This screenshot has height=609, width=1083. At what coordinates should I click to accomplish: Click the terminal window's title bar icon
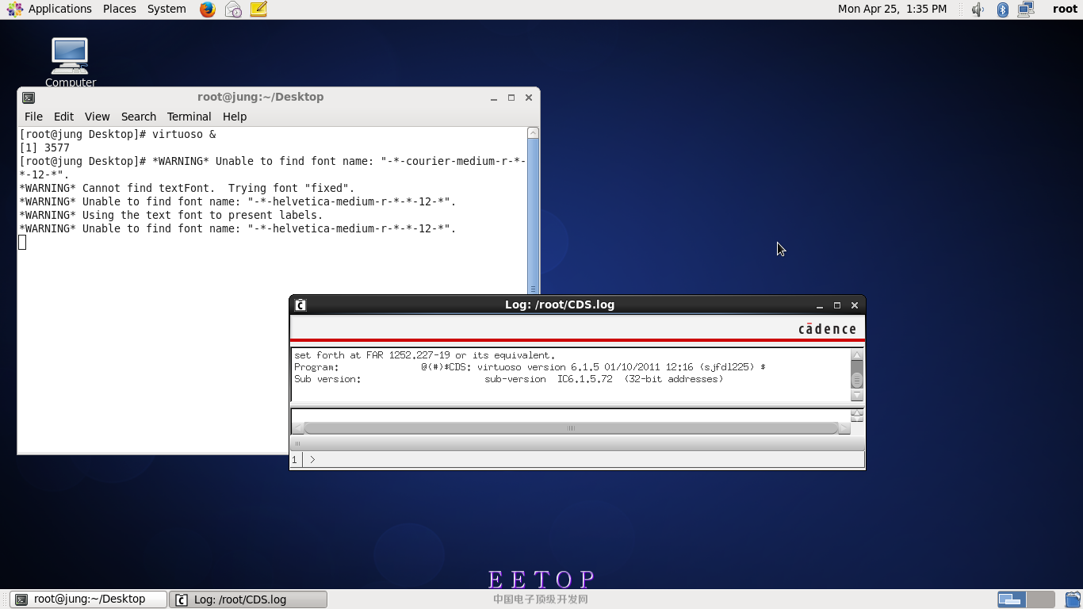click(x=29, y=98)
